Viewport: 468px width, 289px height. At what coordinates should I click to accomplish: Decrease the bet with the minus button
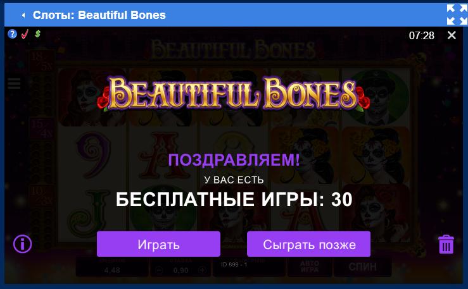coord(159,271)
